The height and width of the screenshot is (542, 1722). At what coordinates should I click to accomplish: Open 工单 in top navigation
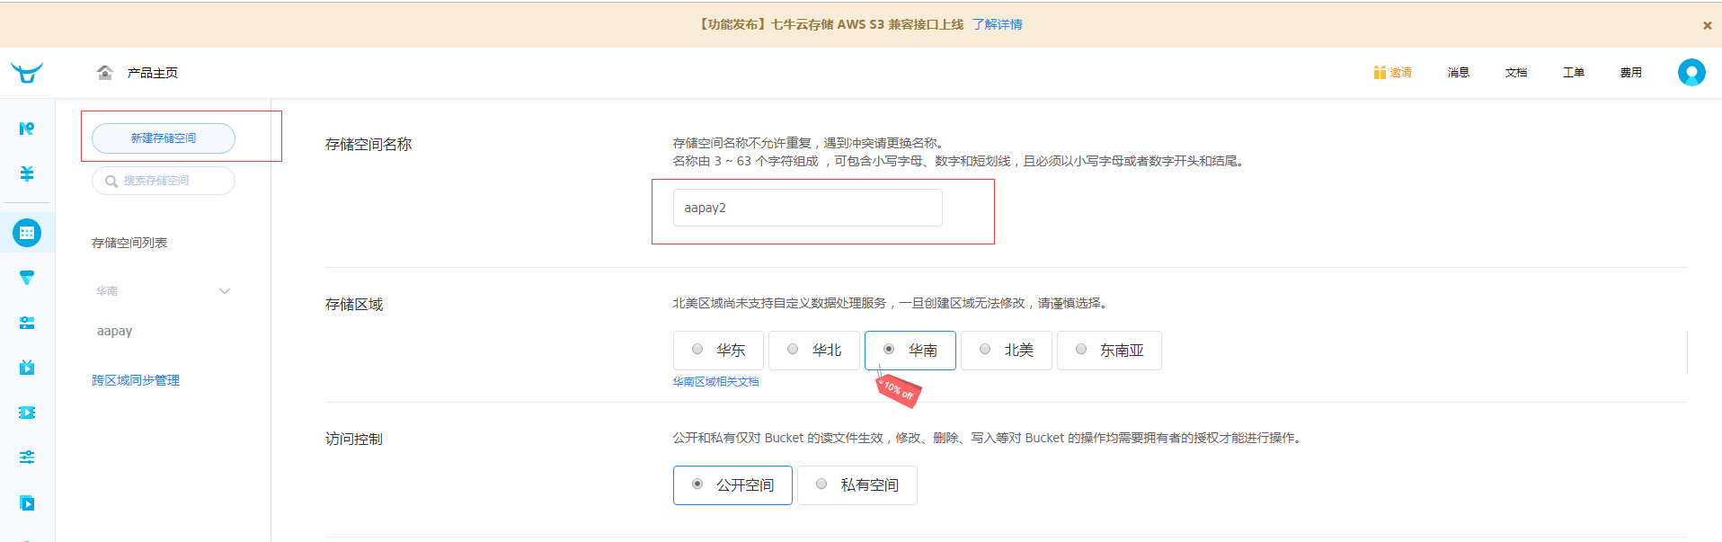[1574, 73]
